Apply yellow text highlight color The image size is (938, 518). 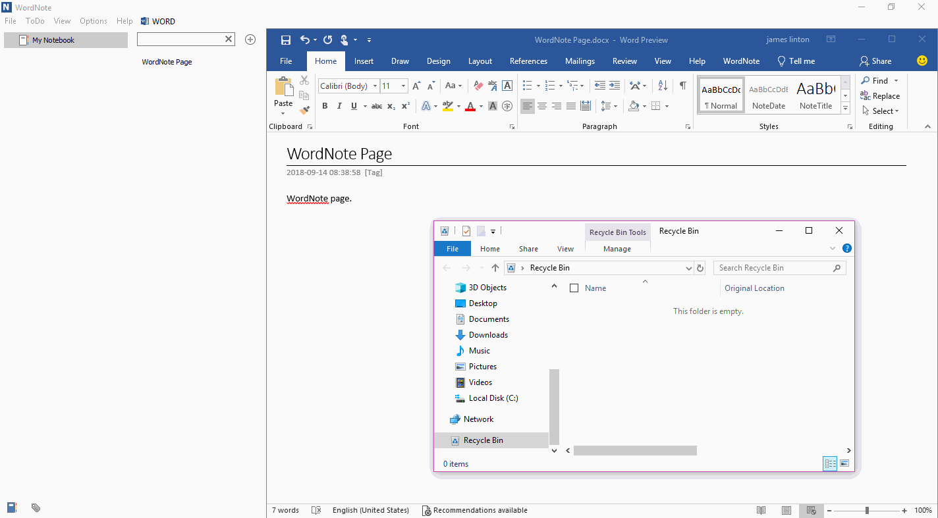tap(448, 106)
